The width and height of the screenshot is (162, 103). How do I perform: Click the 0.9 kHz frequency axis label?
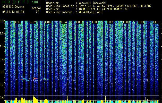[x=2, y=59]
